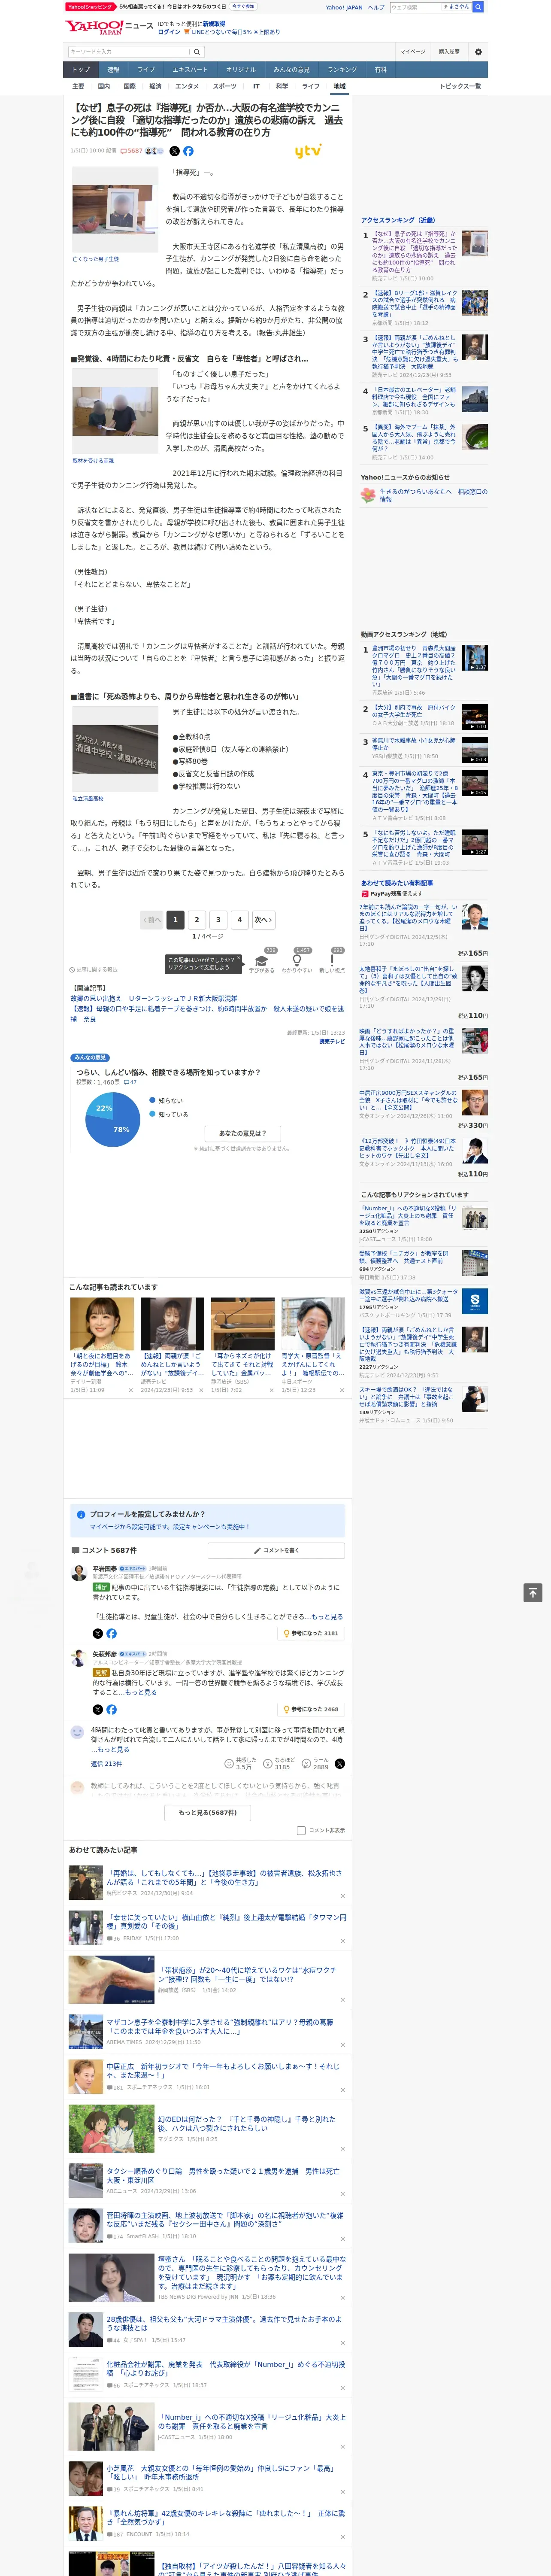
Task: Open 購入履歴 link
Action: (449, 51)
